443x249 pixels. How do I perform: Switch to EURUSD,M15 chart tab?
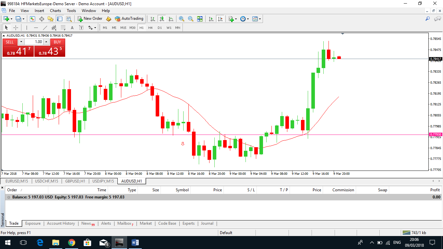tap(17, 181)
